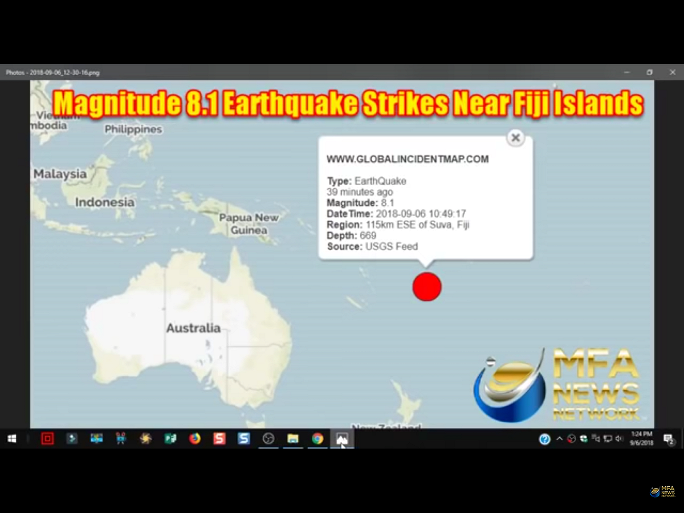Viewport: 684px width, 513px height.
Task: Click the Philippines label on the map
Action: tap(133, 129)
